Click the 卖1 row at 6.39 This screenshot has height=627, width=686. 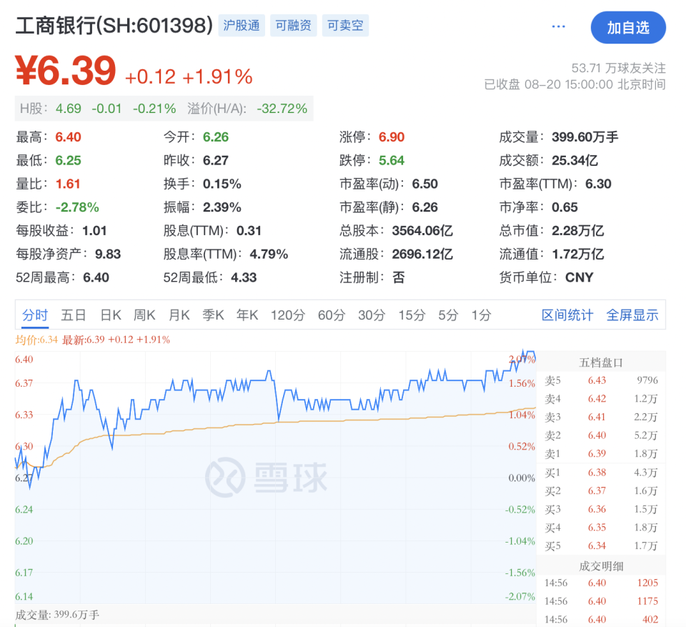pos(601,453)
